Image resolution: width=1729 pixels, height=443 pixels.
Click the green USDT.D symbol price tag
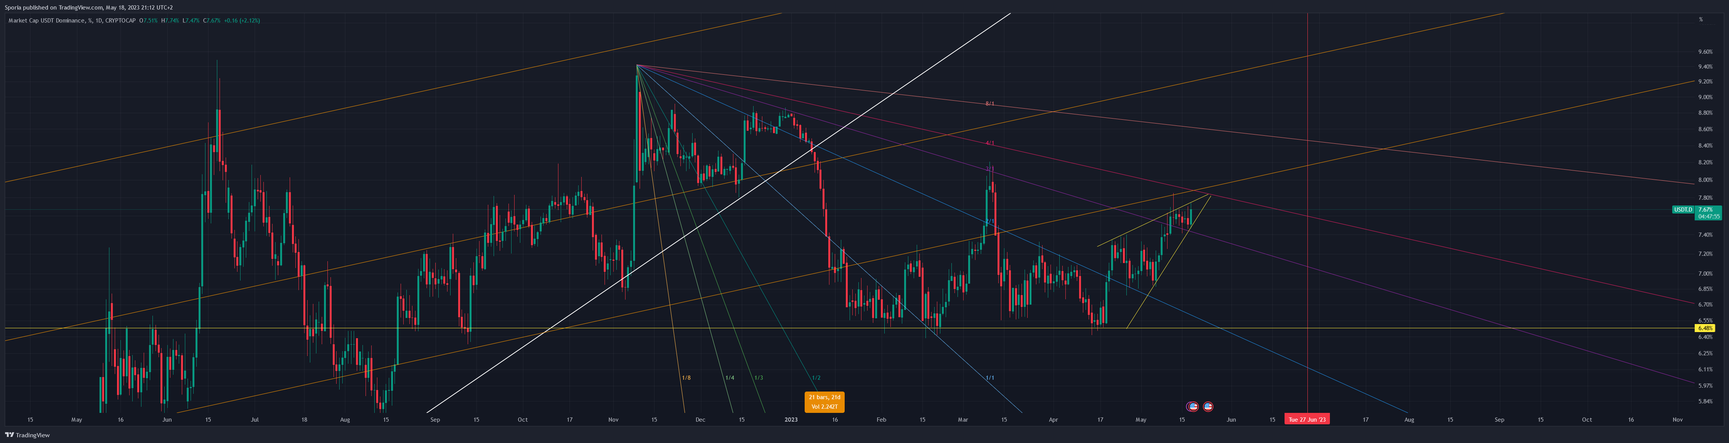[x=1682, y=209]
